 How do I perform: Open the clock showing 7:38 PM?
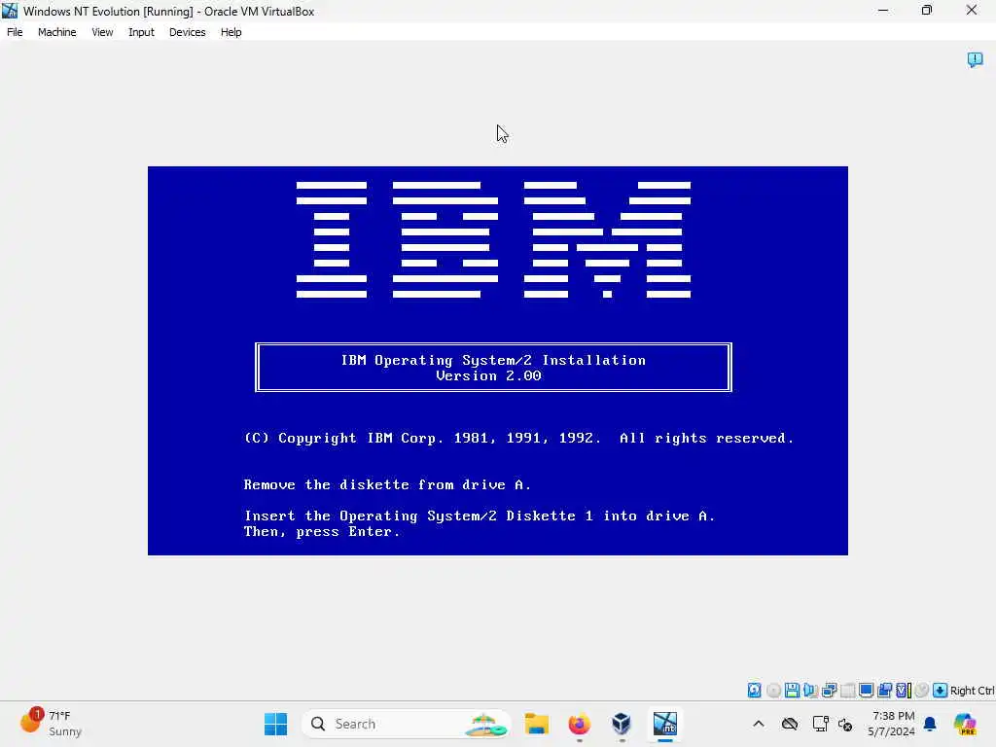pyautogui.click(x=892, y=724)
